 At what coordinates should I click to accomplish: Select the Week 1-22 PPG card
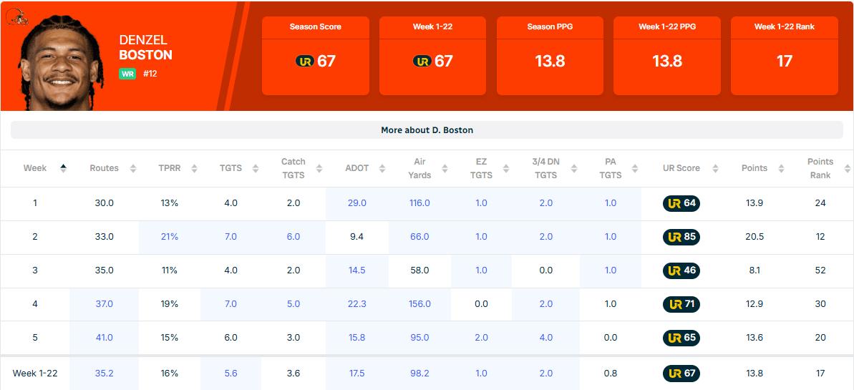point(667,56)
